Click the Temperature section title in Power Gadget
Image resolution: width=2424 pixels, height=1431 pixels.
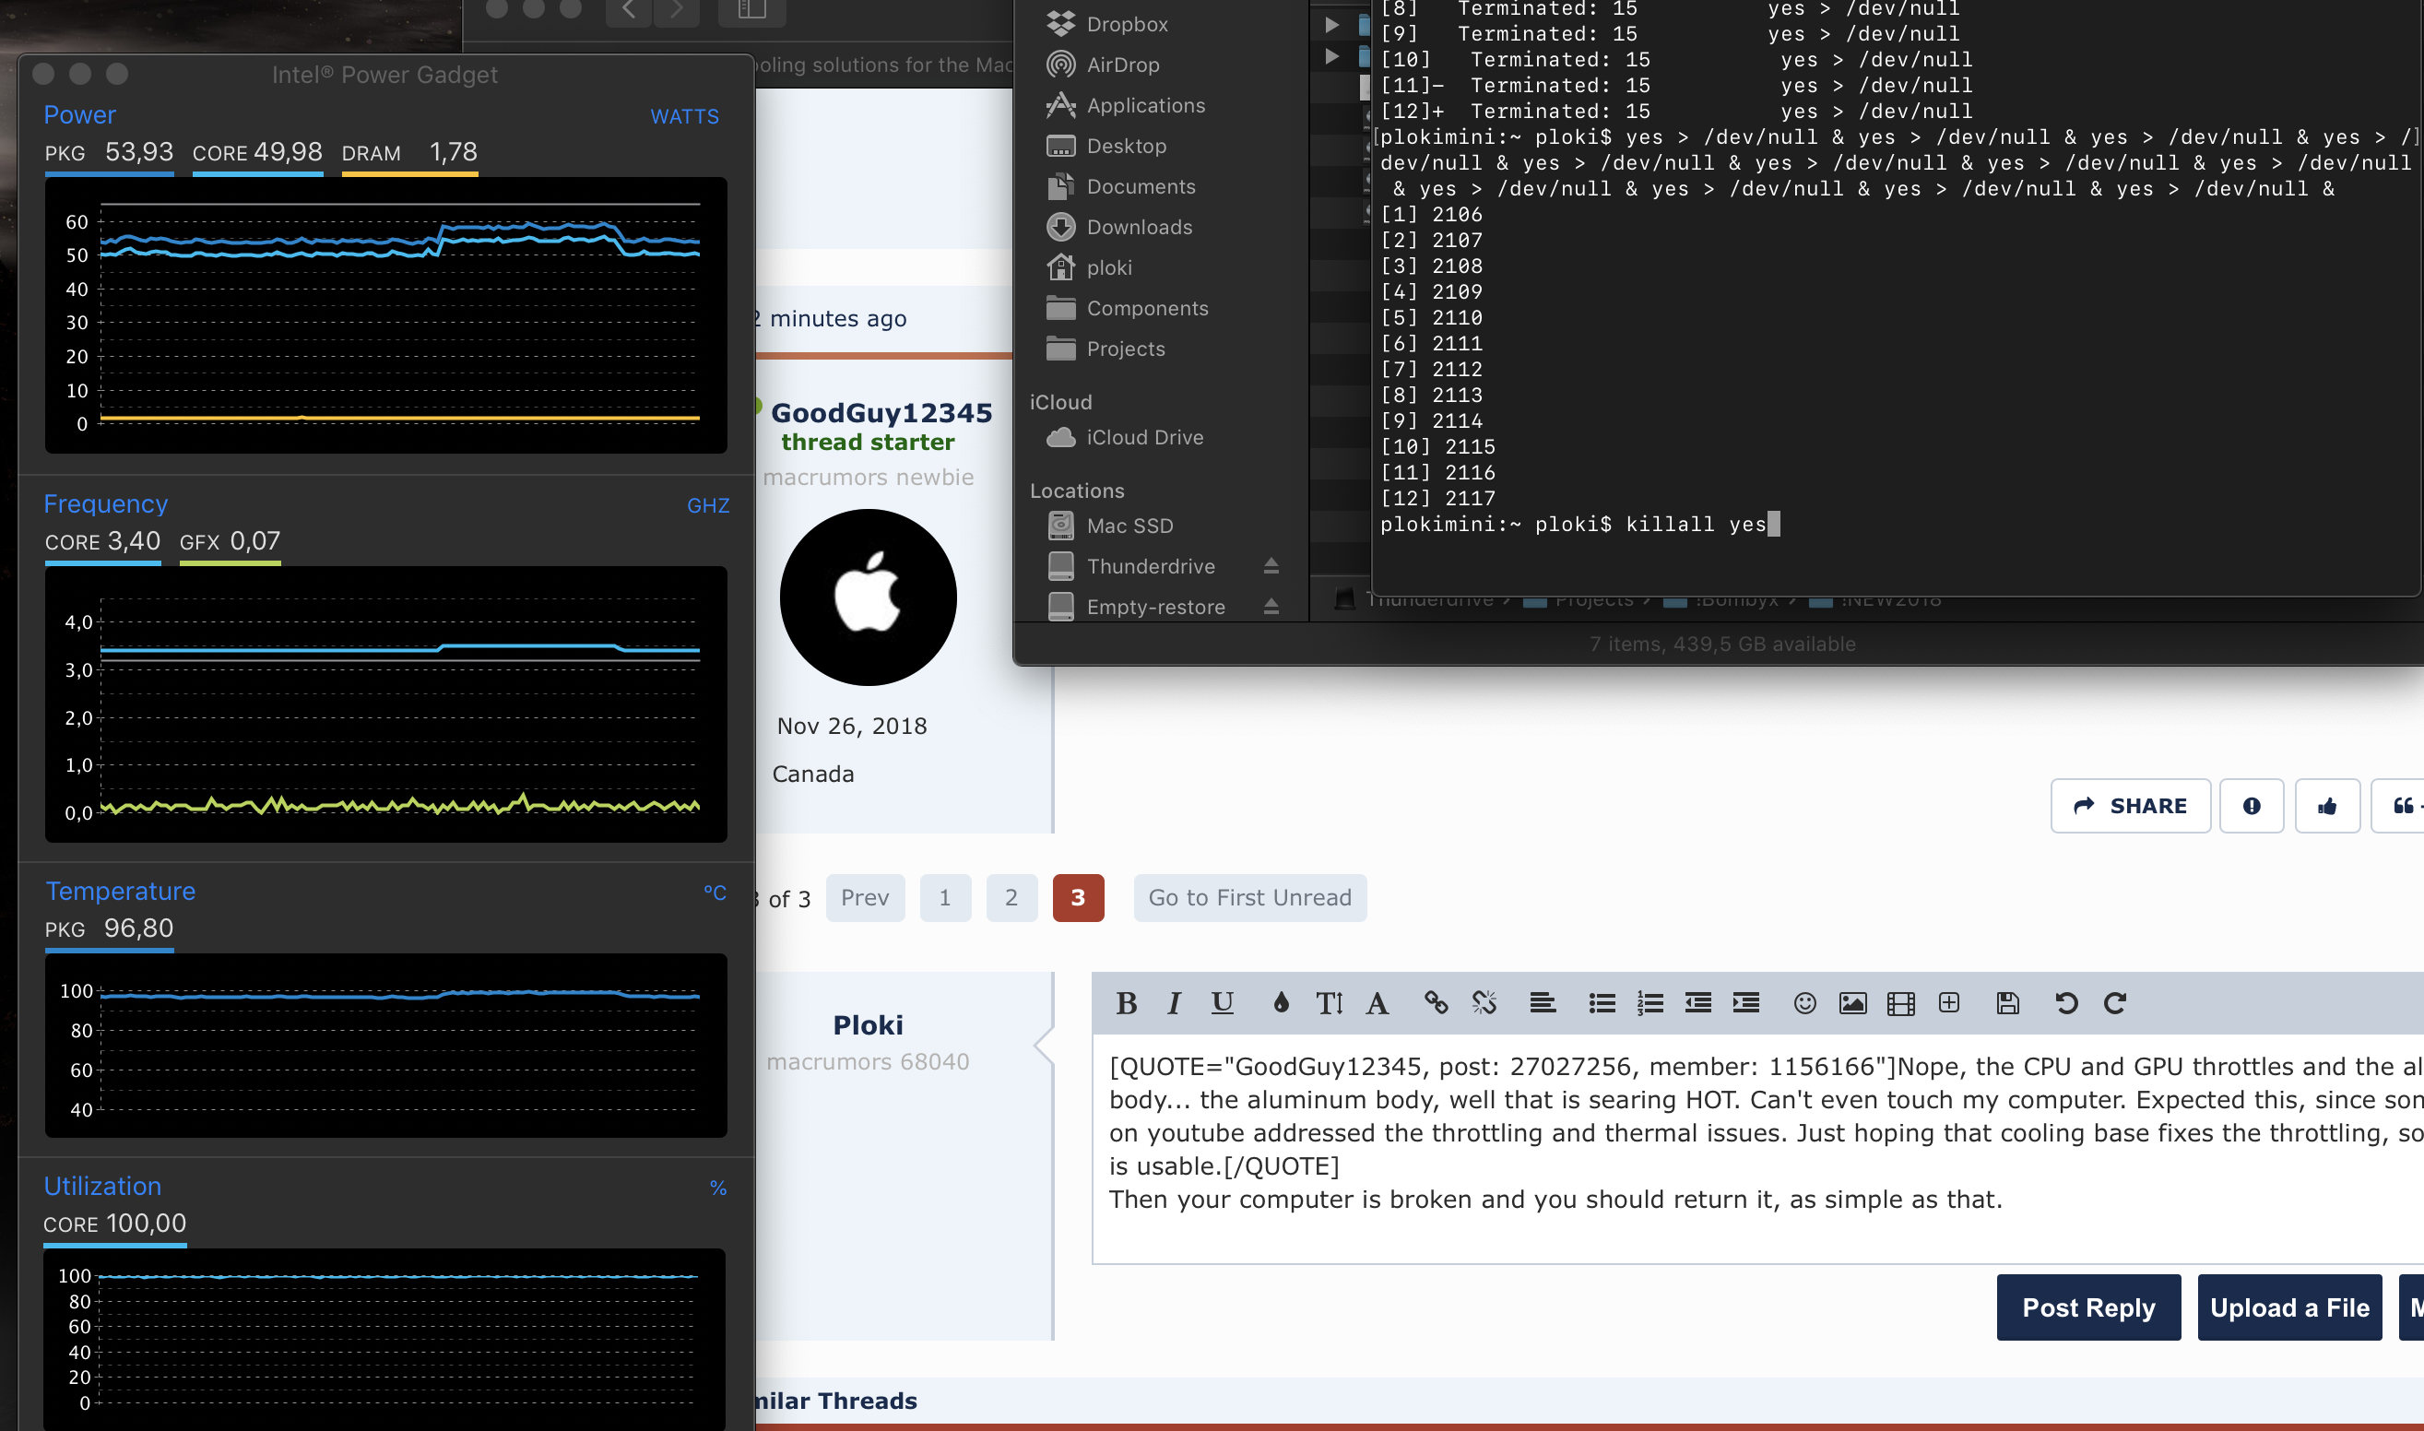[x=121, y=891]
